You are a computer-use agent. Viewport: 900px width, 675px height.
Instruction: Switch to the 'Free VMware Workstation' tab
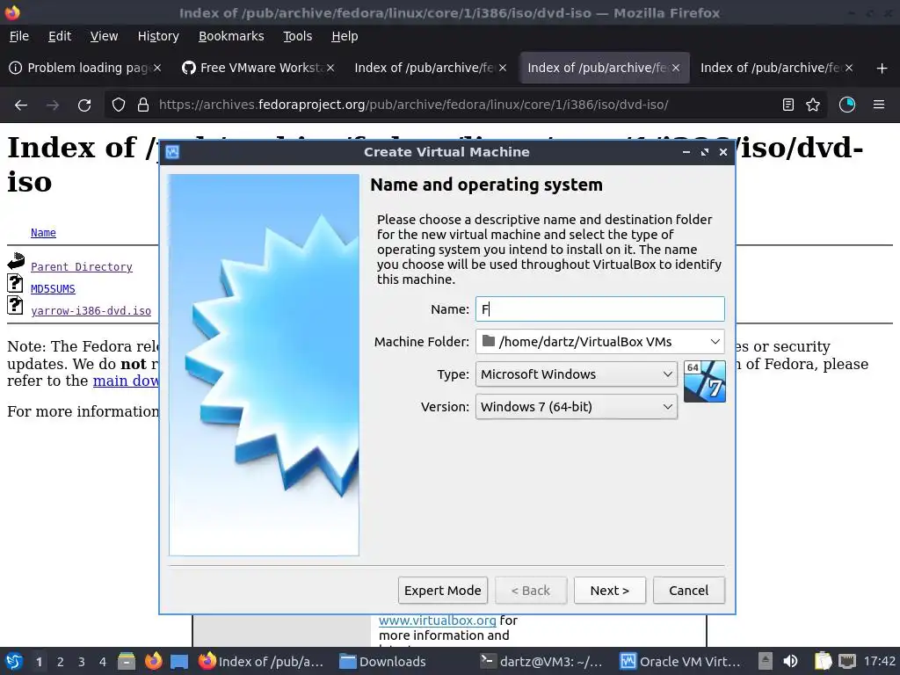click(258, 68)
